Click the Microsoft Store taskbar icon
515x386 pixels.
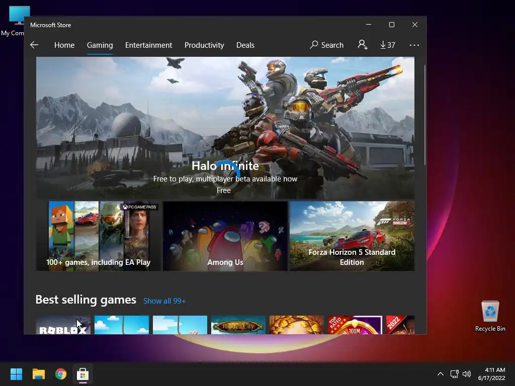(x=83, y=374)
